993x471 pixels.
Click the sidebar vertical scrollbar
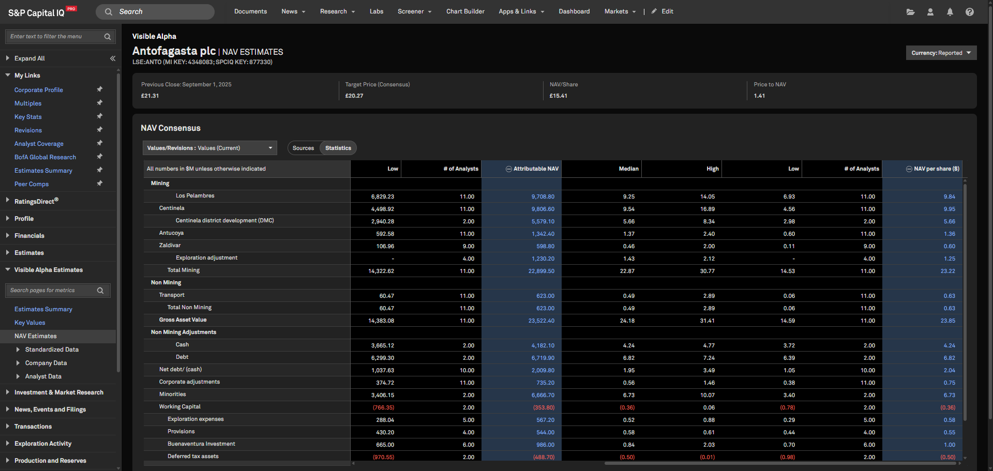118,222
